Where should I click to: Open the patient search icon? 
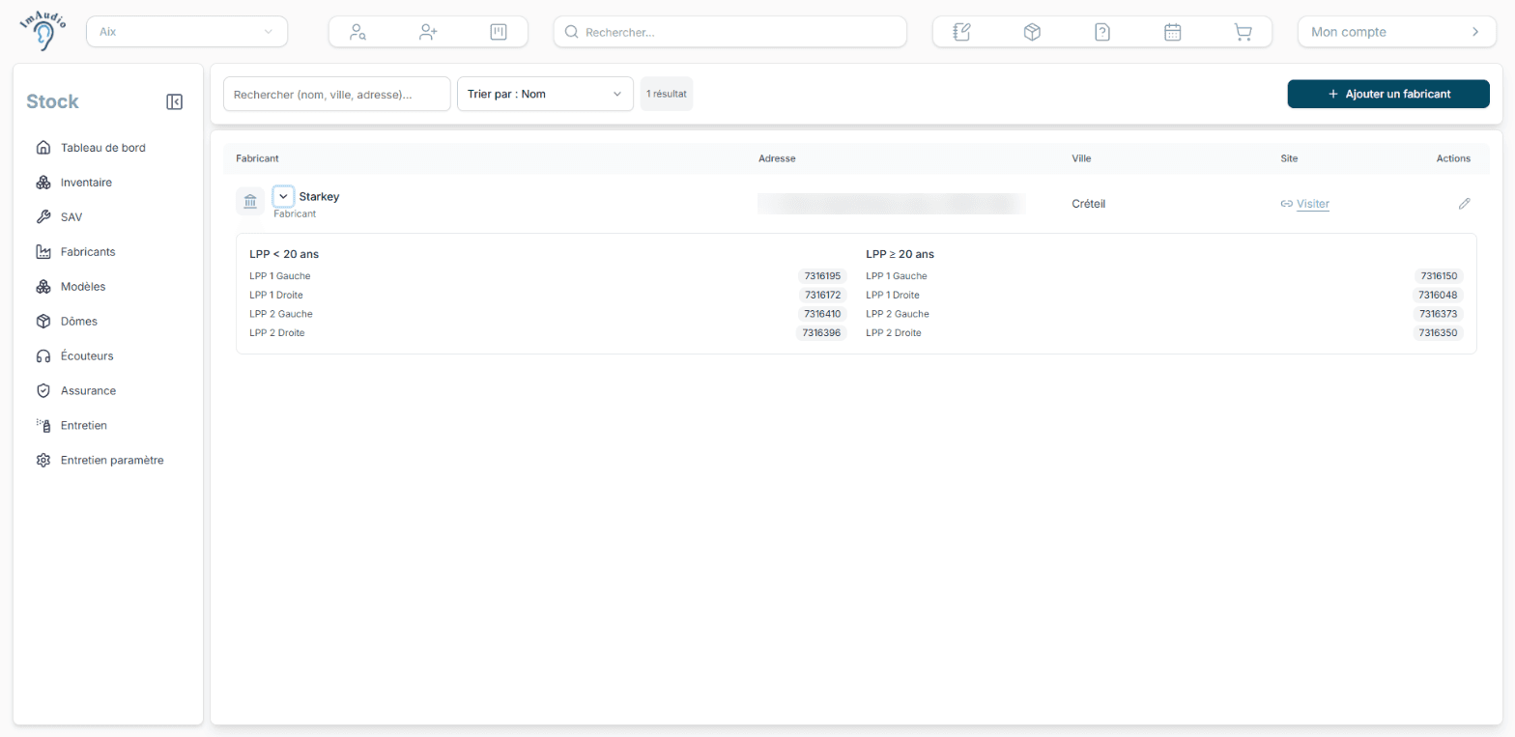[357, 32]
